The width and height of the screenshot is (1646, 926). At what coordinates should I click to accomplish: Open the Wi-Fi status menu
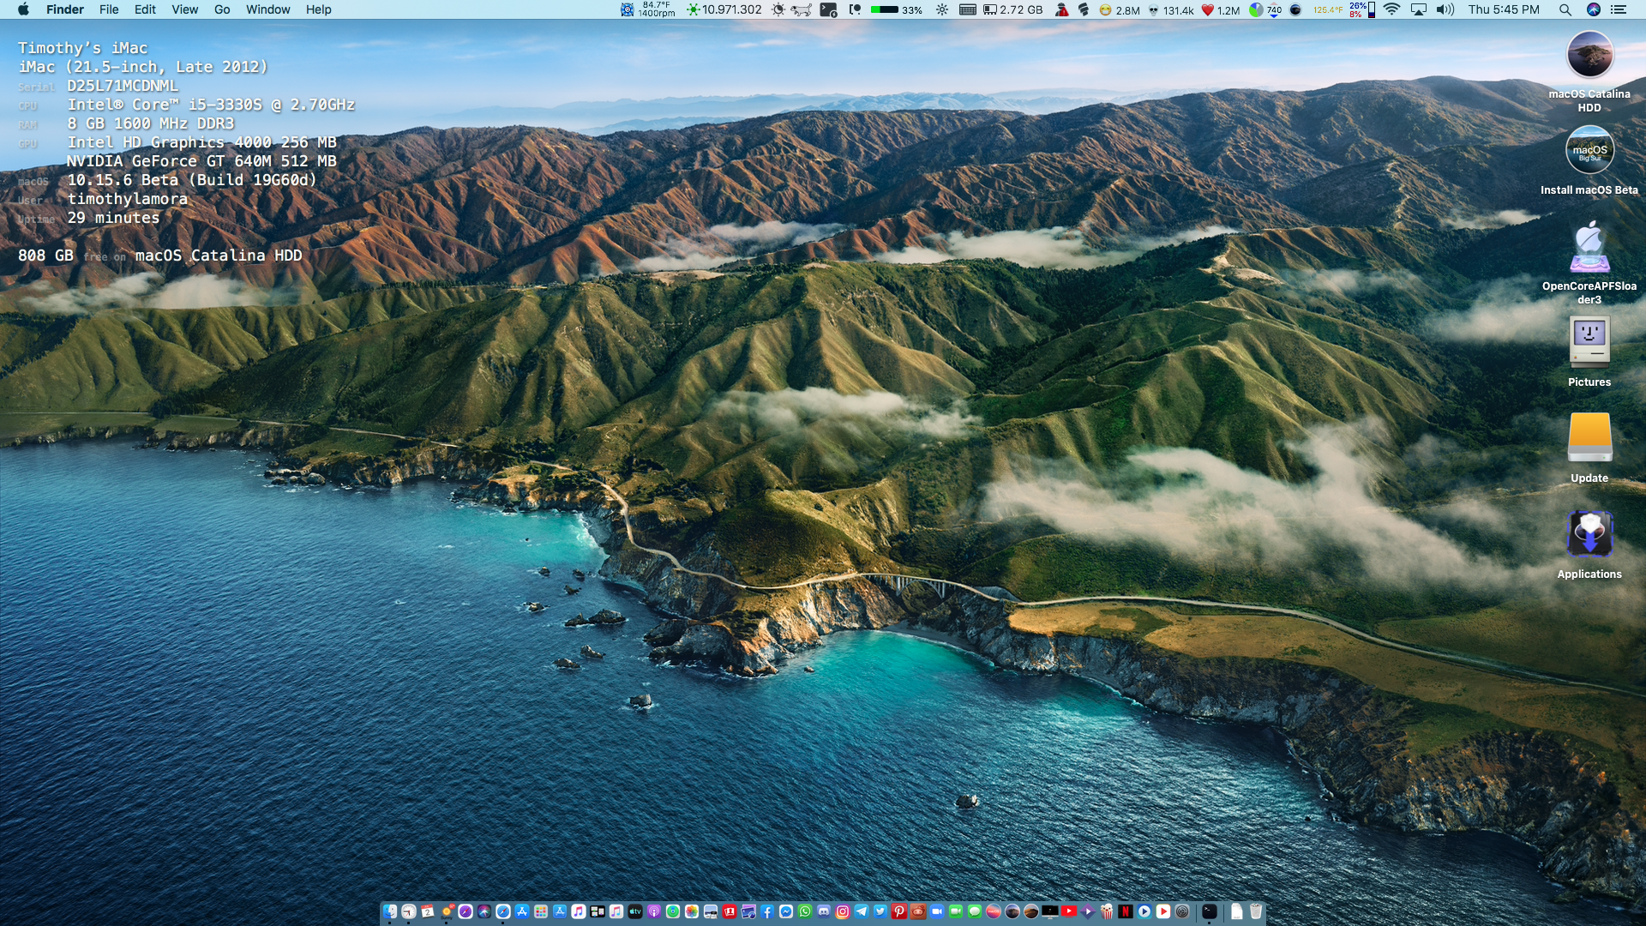(x=1391, y=9)
